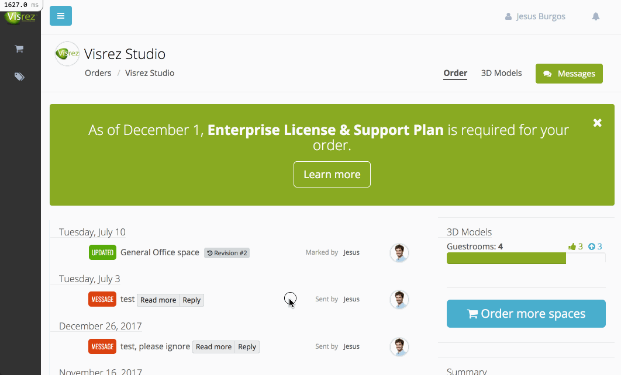Click the Visrez Studio page title

pyautogui.click(x=125, y=54)
